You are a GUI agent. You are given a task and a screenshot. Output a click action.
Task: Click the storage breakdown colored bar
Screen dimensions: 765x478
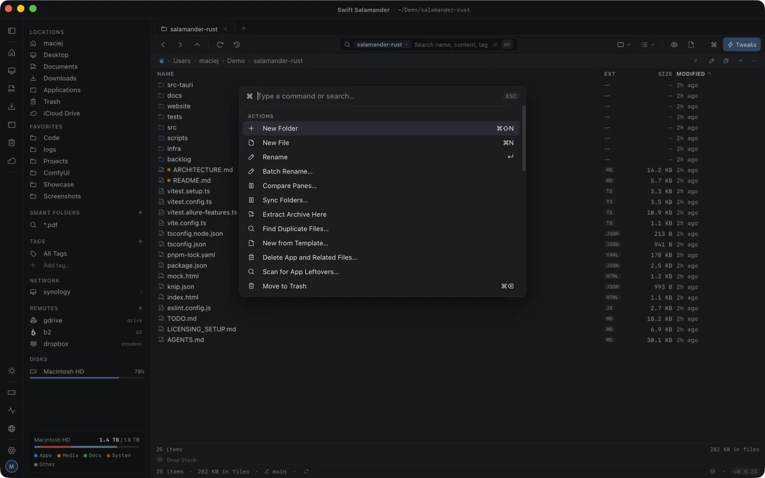[x=87, y=447]
